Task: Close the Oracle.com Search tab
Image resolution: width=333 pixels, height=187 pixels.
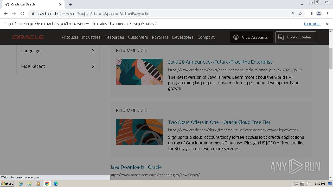Action: (60, 4)
